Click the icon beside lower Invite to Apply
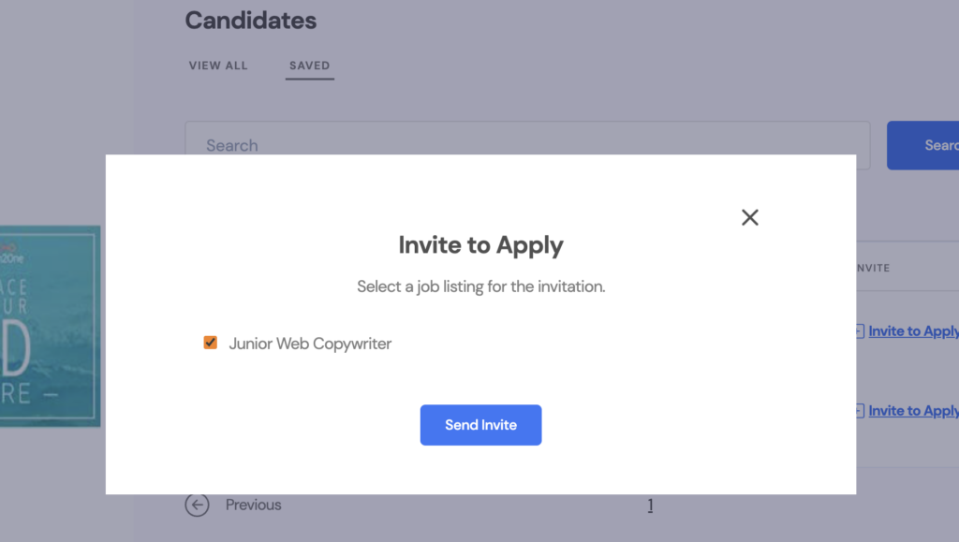 click(x=860, y=411)
